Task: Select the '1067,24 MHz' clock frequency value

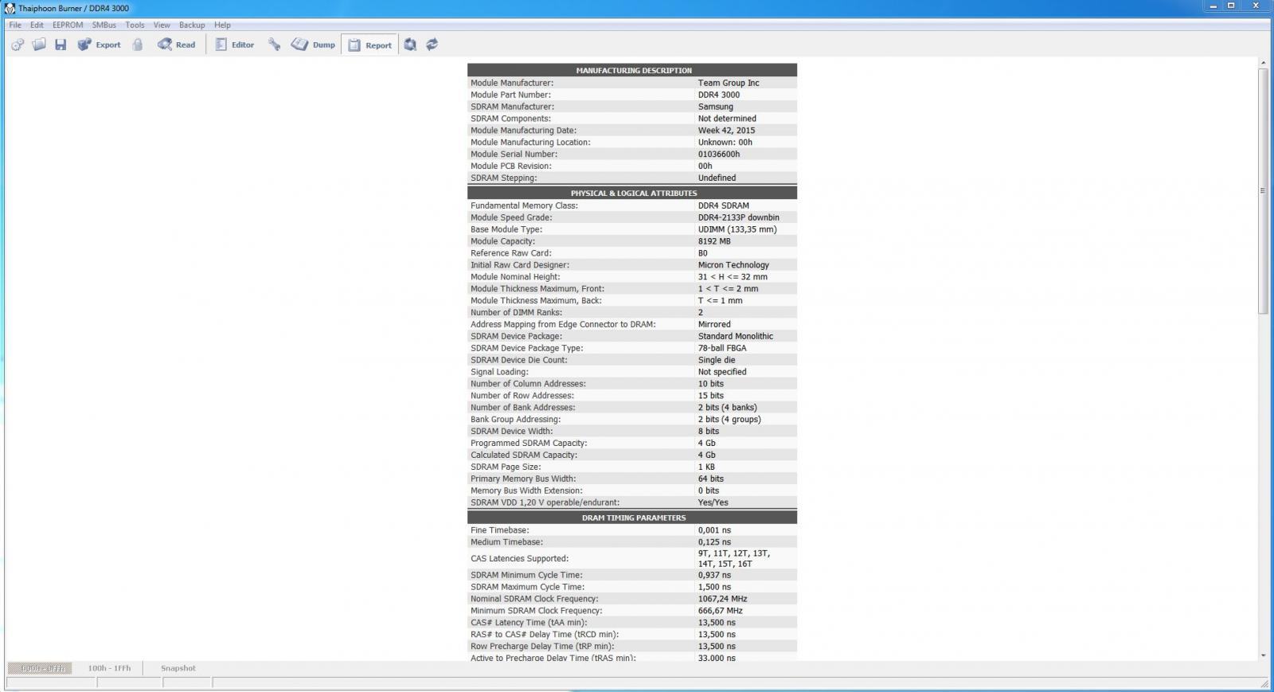Action: pyautogui.click(x=723, y=599)
